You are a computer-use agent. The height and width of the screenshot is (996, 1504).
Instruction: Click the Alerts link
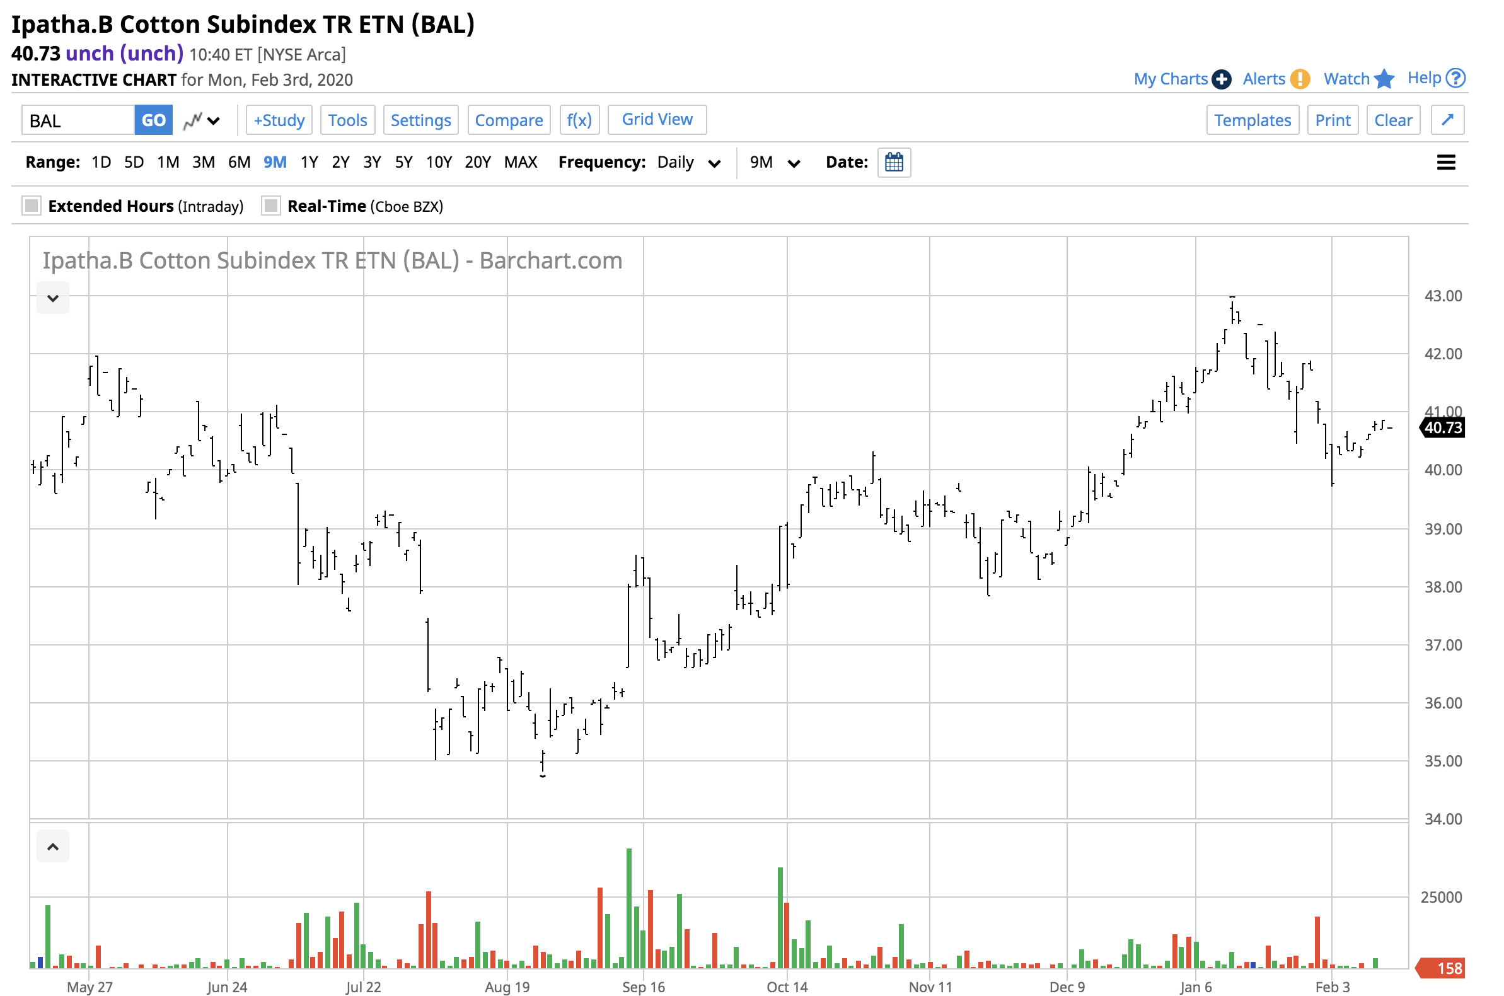coord(1263,79)
